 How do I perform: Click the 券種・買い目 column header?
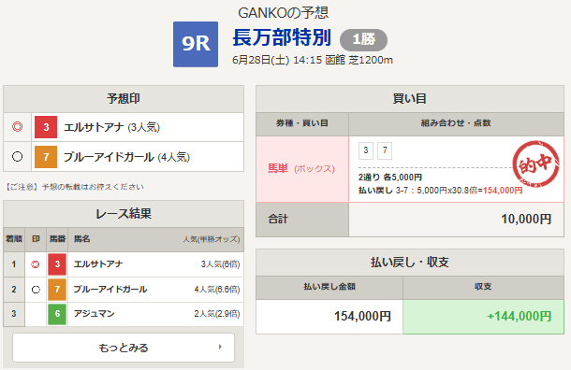(302, 123)
